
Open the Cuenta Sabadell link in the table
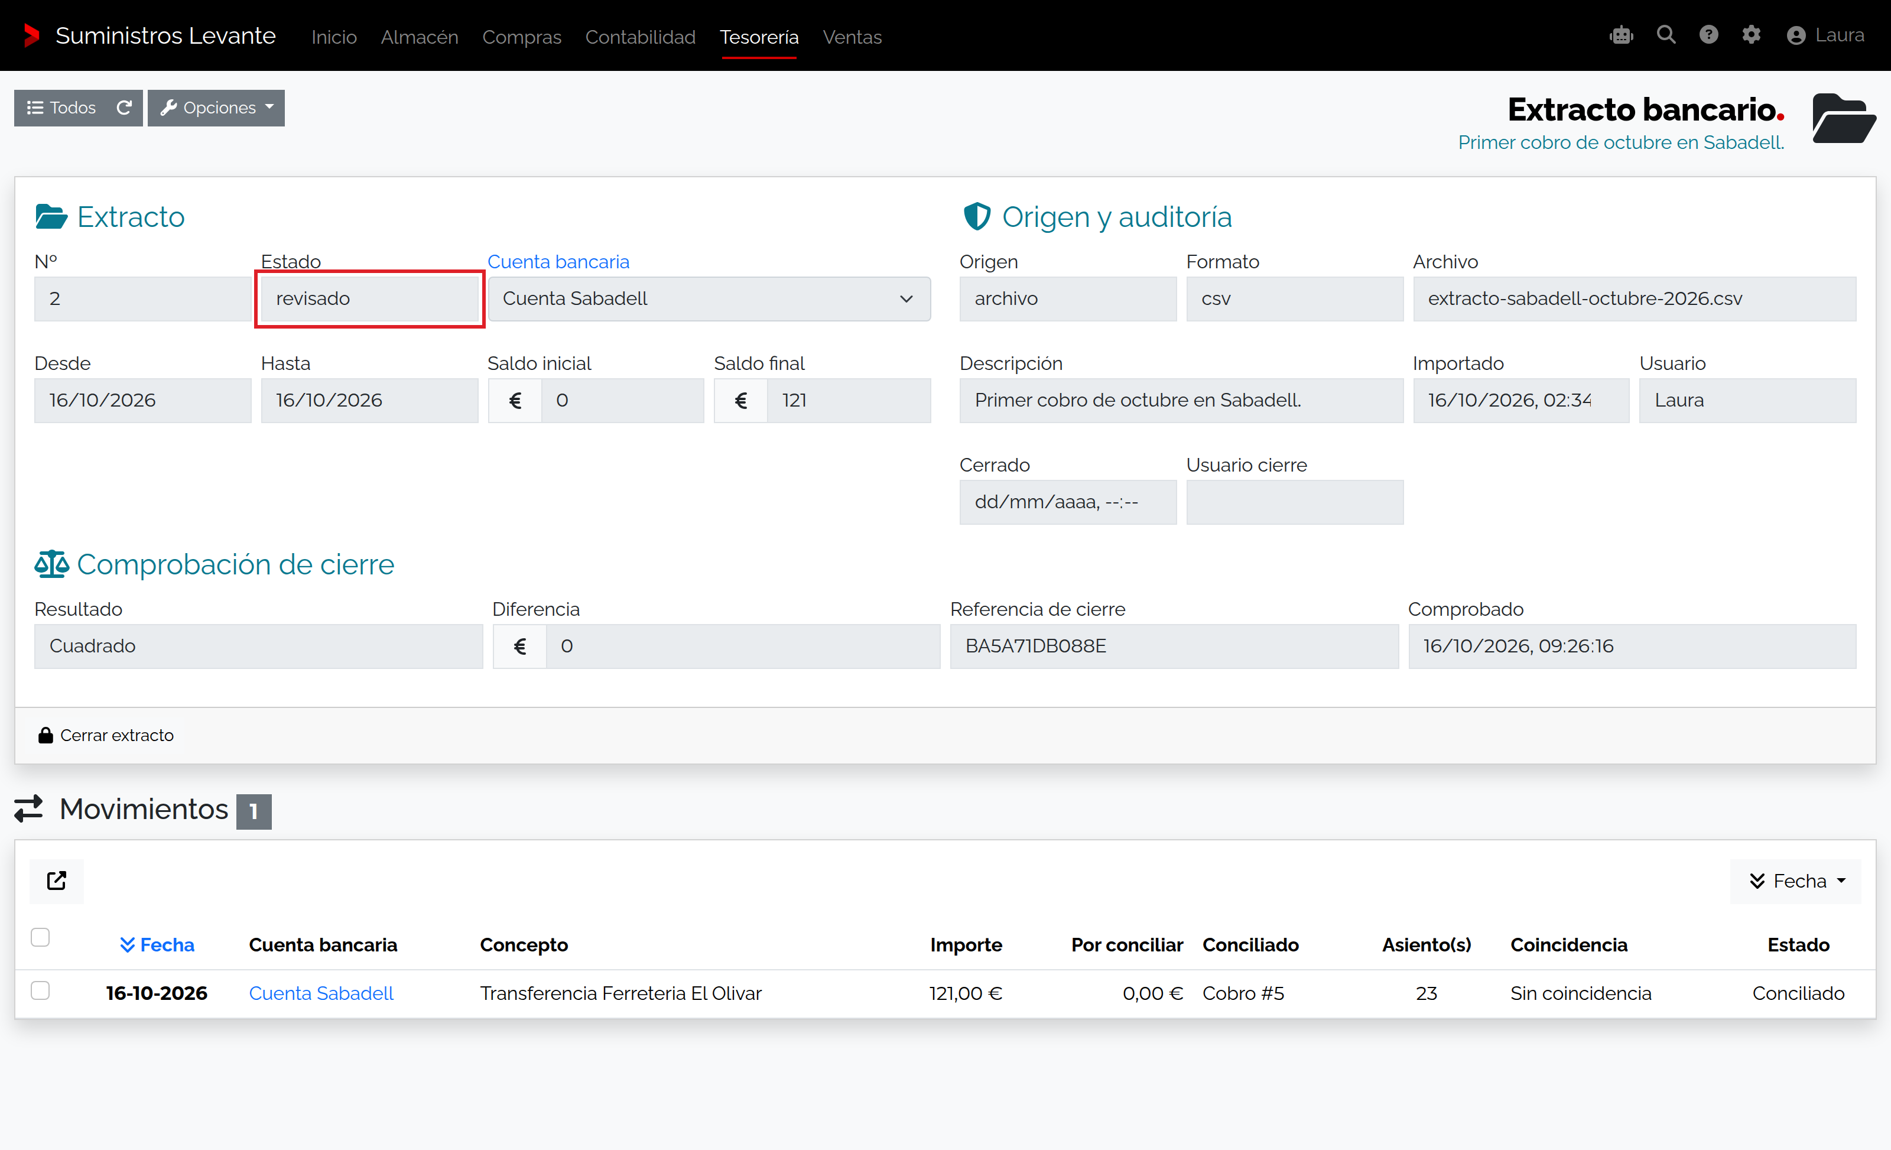click(x=321, y=993)
